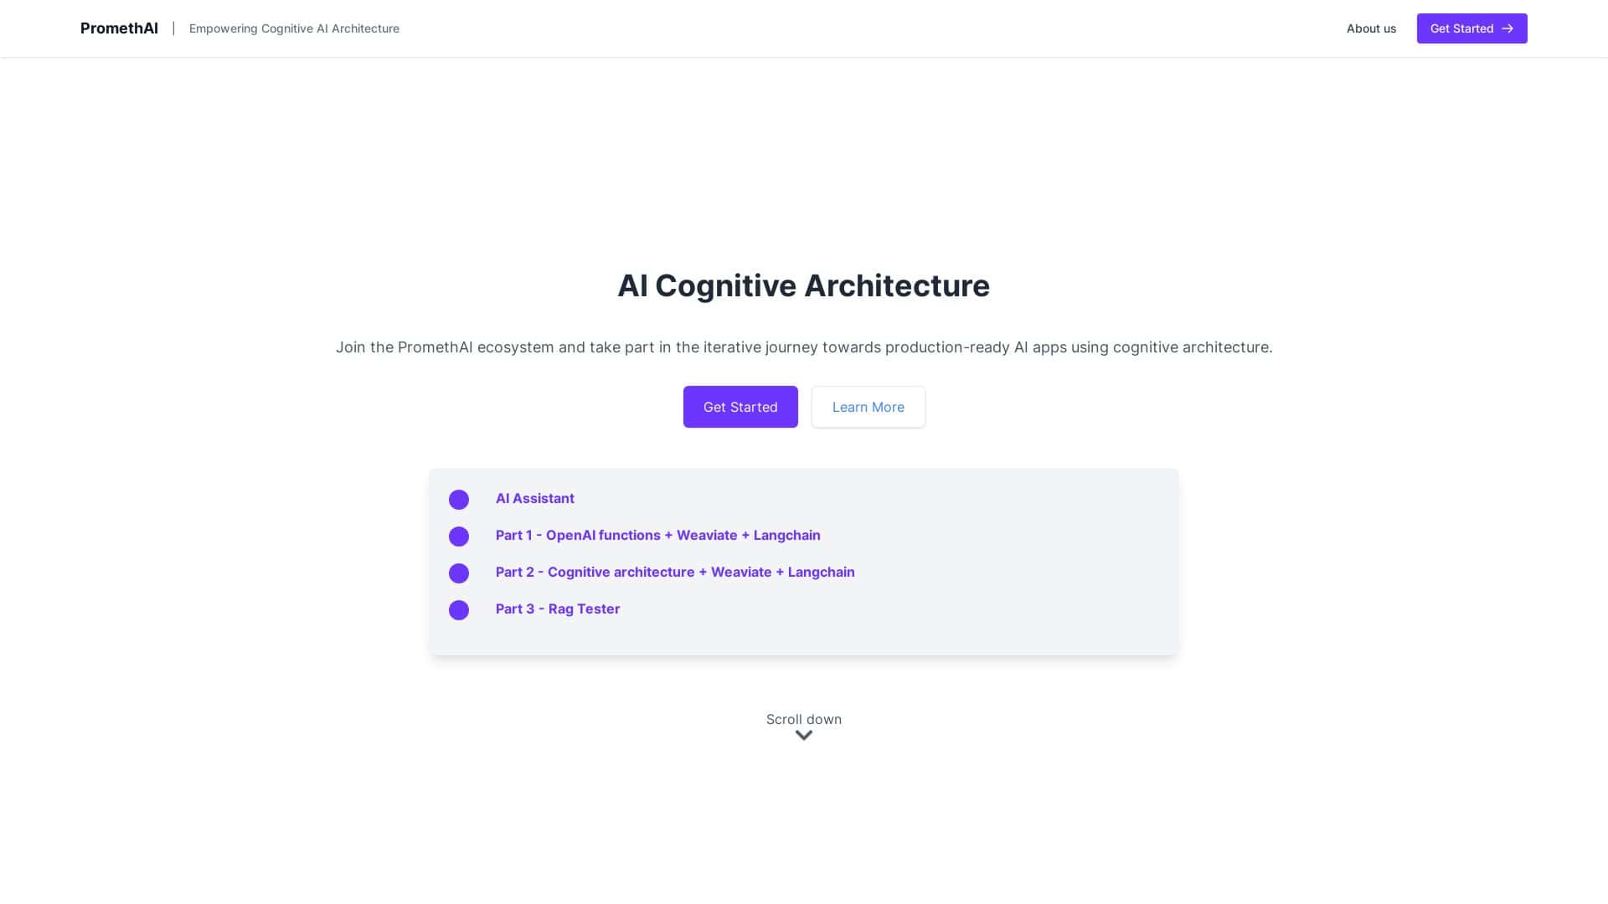Open the AI Assistant link

(x=534, y=499)
